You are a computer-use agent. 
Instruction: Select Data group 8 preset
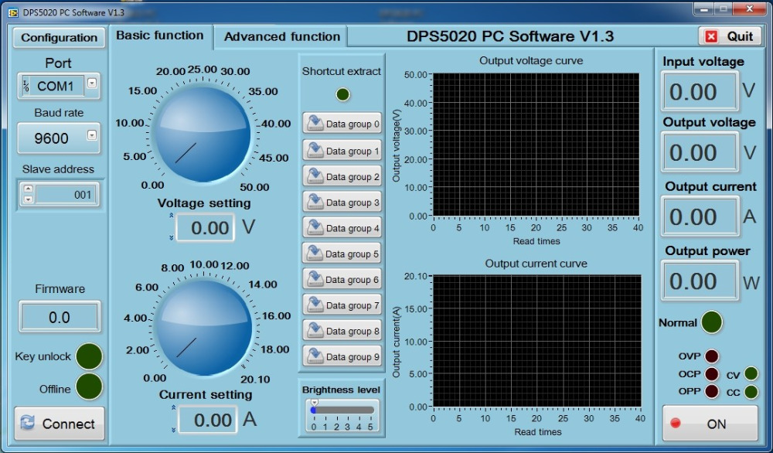[342, 330]
